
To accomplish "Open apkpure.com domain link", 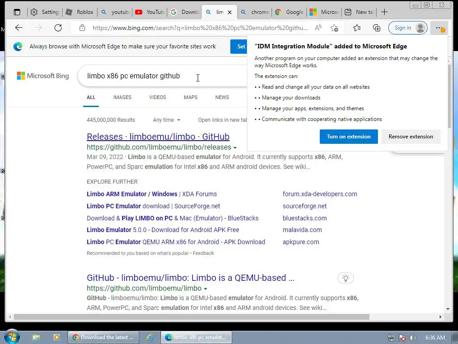I will (301, 242).
